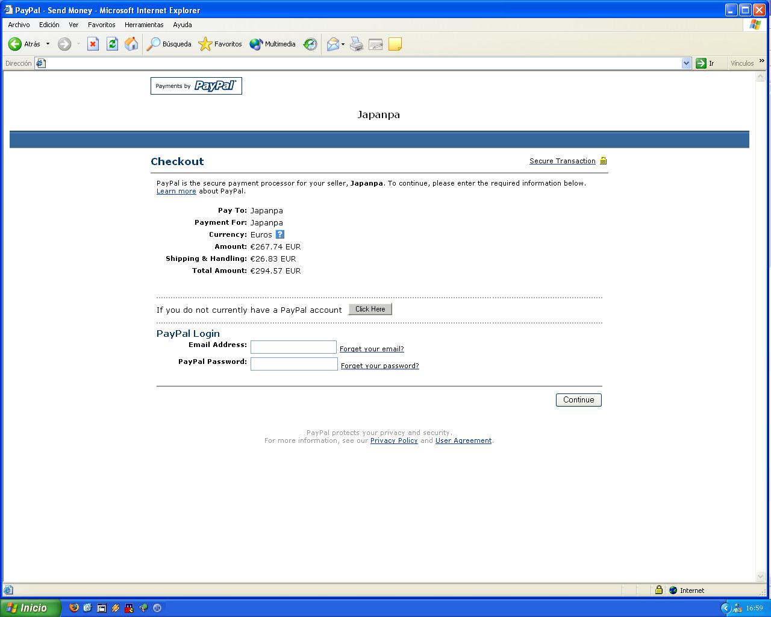Click the window-shaped Quick Launch icon

(102, 608)
